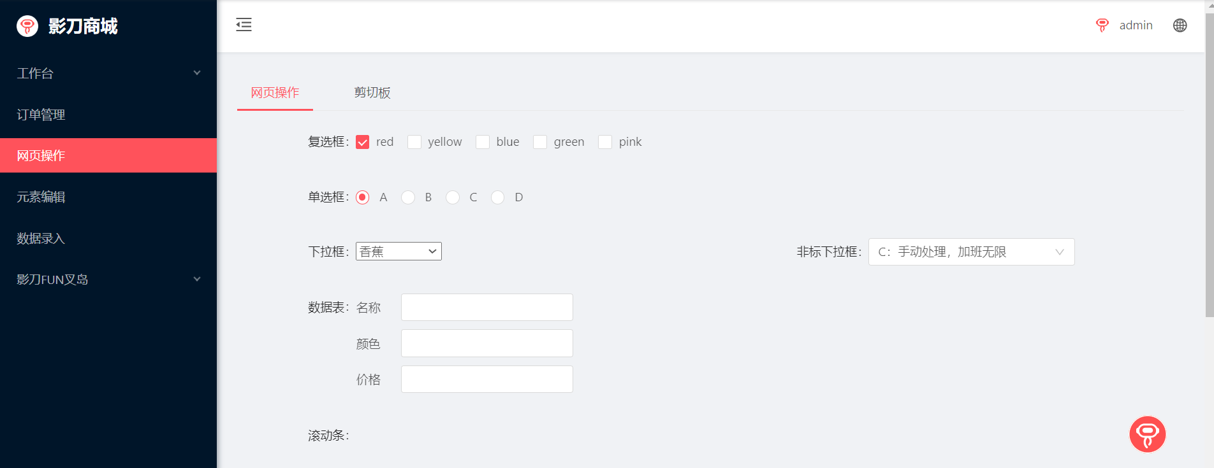The width and height of the screenshot is (1214, 468).
Task: Switch to the 剪切板 tab
Action: (372, 93)
